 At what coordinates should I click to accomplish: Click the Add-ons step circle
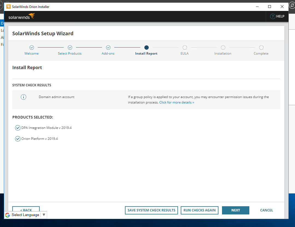[108, 48]
